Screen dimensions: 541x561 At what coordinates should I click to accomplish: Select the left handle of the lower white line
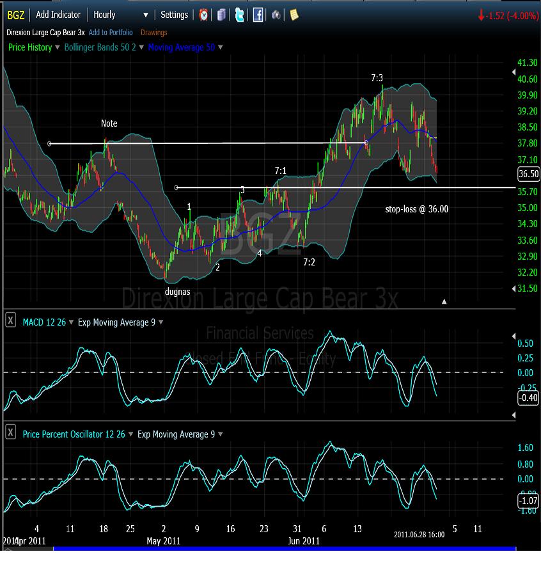pos(176,187)
